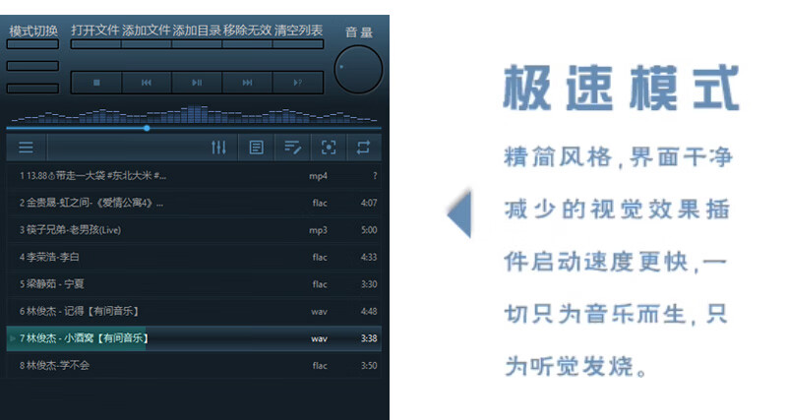Adjust the 音量 volume knob
The height and width of the screenshot is (420, 787).
358,70
